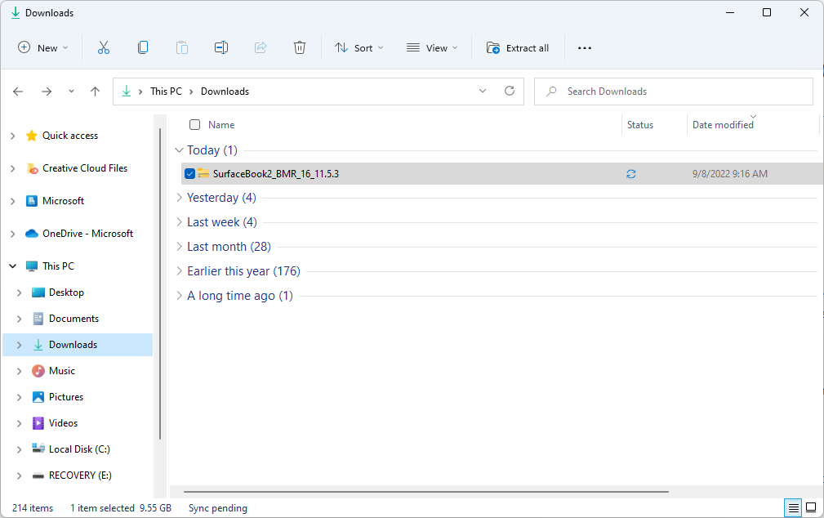Collapse the Today group
Viewport: 824px width, 518px height.
click(179, 150)
